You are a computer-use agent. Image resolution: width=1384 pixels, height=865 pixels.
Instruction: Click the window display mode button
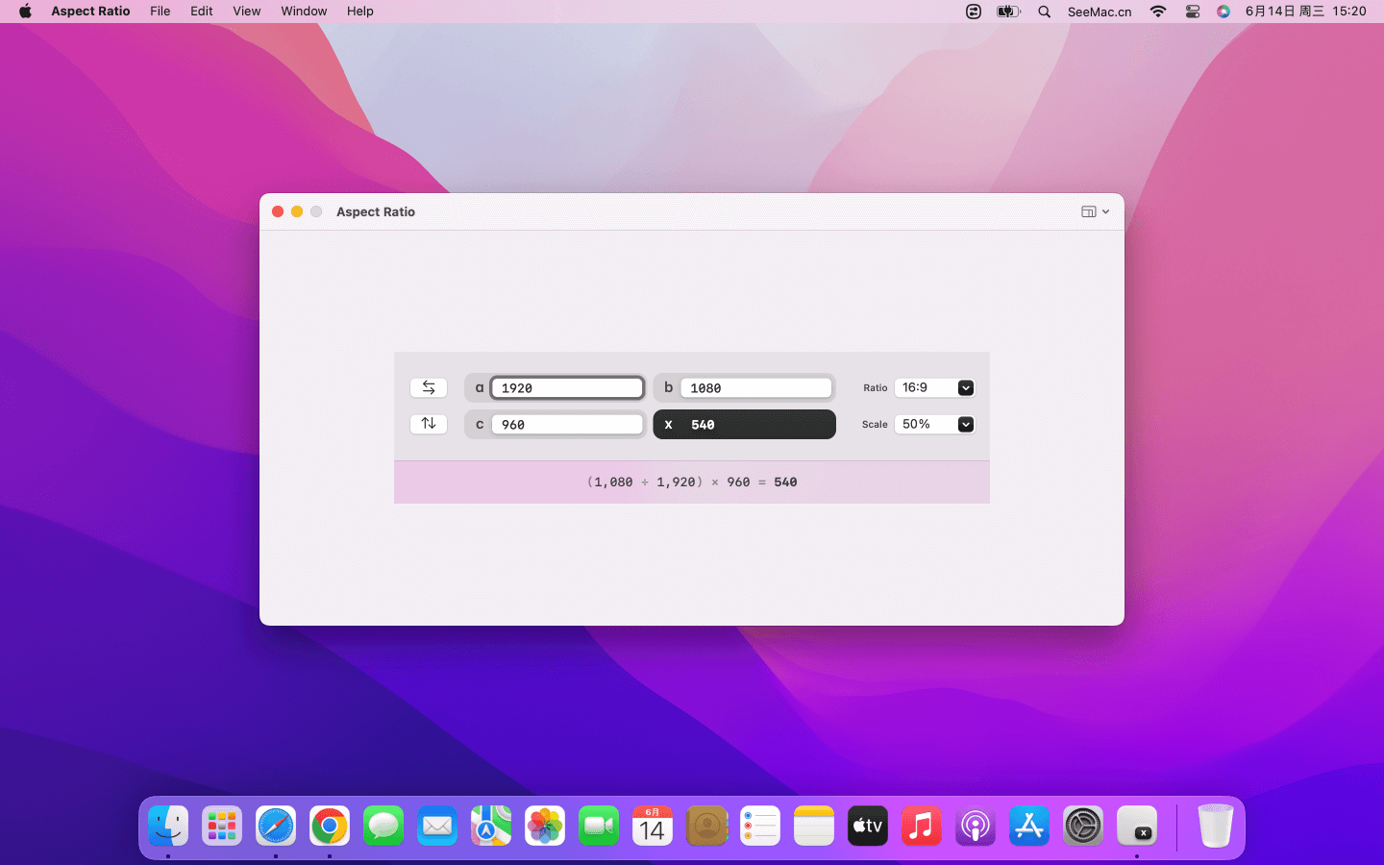pos(1089,211)
